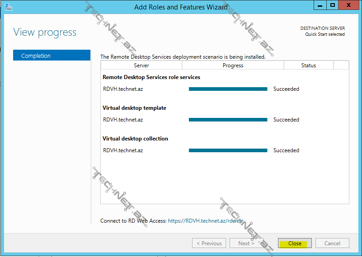Select the Virtual desktop collection group heading
Viewport: 362px width, 257px height.
pyautogui.click(x=135, y=139)
